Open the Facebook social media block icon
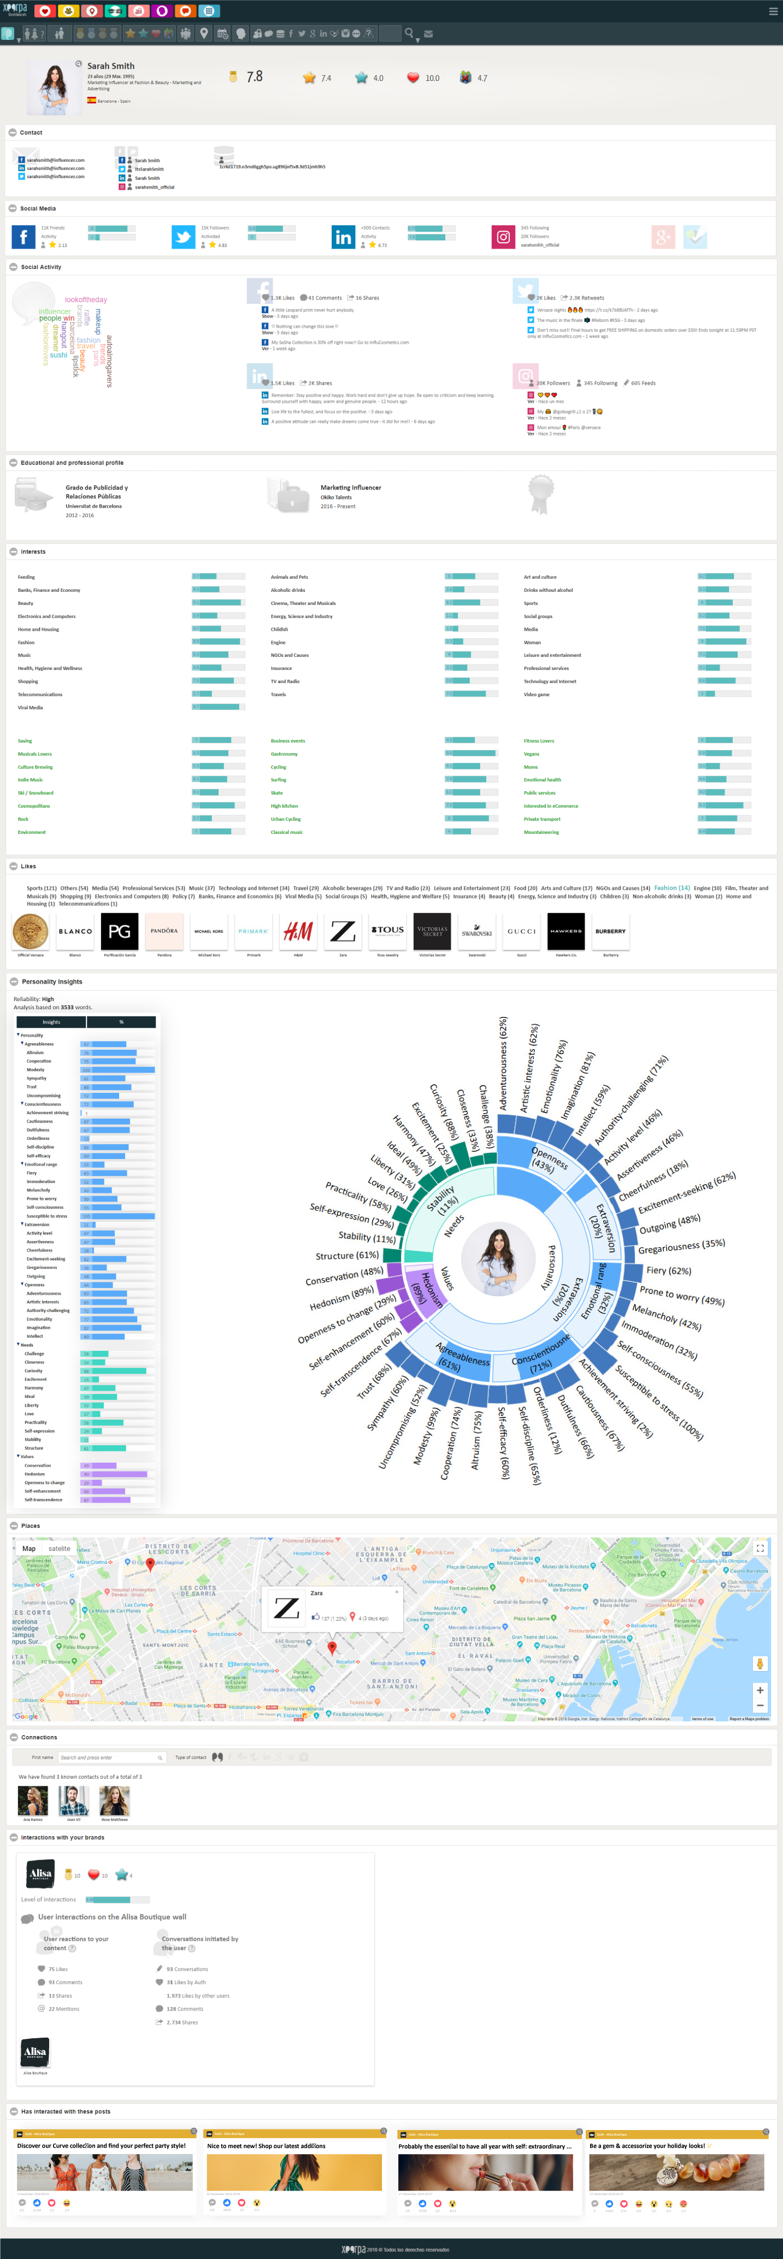This screenshot has width=783, height=2259. 23,237
